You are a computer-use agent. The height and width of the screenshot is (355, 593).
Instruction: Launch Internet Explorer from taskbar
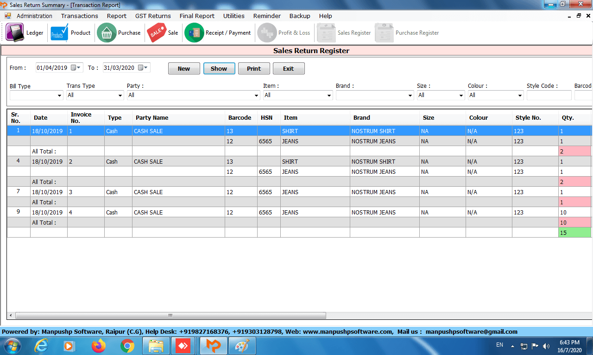coord(41,346)
